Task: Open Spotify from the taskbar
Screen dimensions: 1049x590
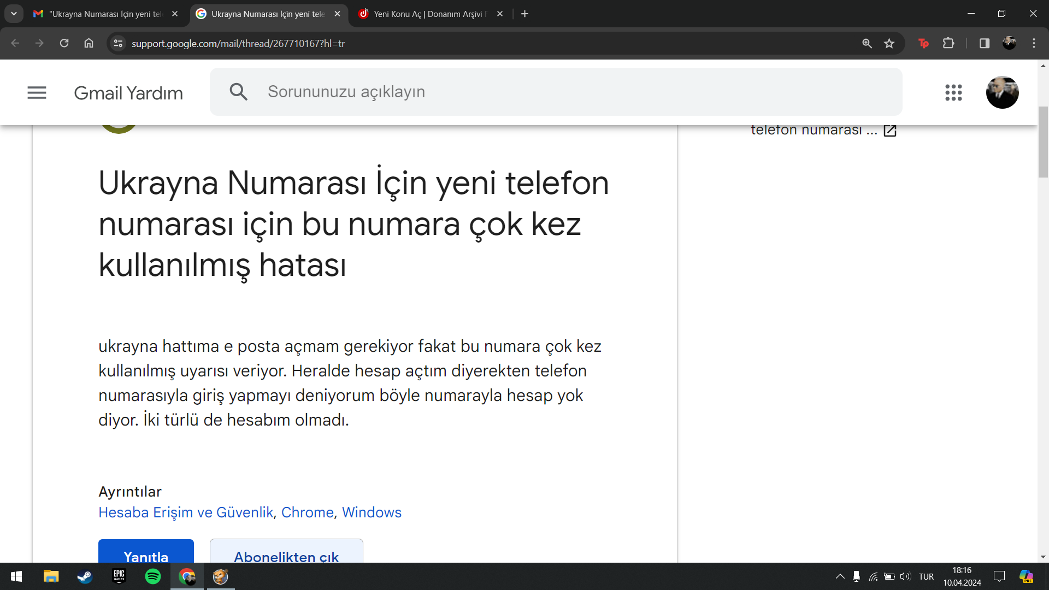Action: pos(153,576)
